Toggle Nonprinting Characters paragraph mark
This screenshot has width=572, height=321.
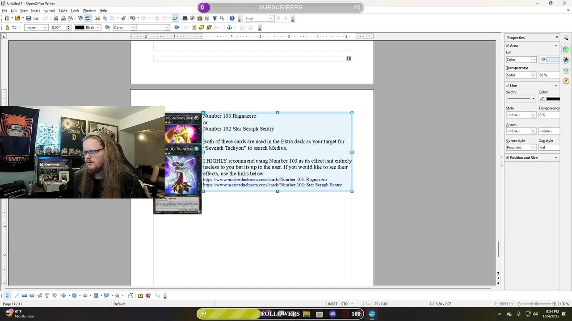point(214,18)
